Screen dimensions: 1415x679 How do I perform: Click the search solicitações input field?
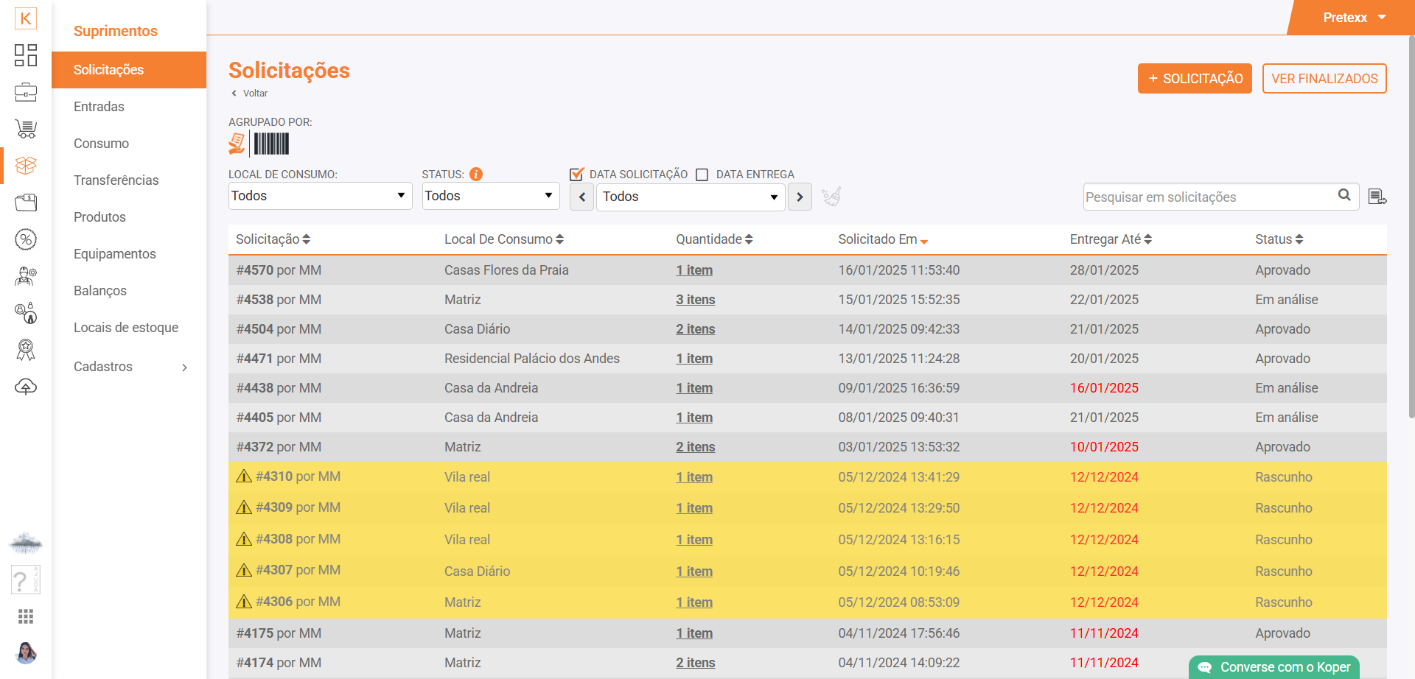point(1209,197)
